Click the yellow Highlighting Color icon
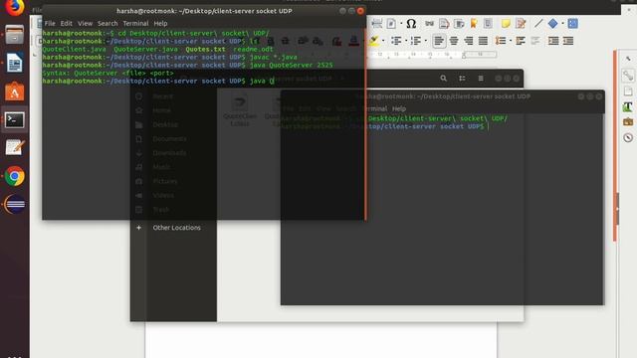Viewport: 637px width, 358px height. (374, 41)
